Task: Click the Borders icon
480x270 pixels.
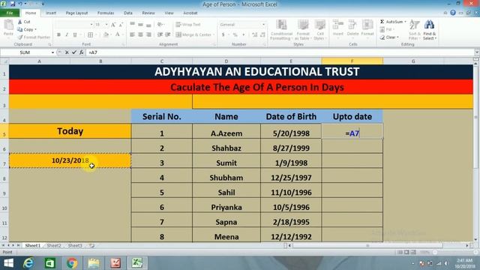Action: point(91,35)
